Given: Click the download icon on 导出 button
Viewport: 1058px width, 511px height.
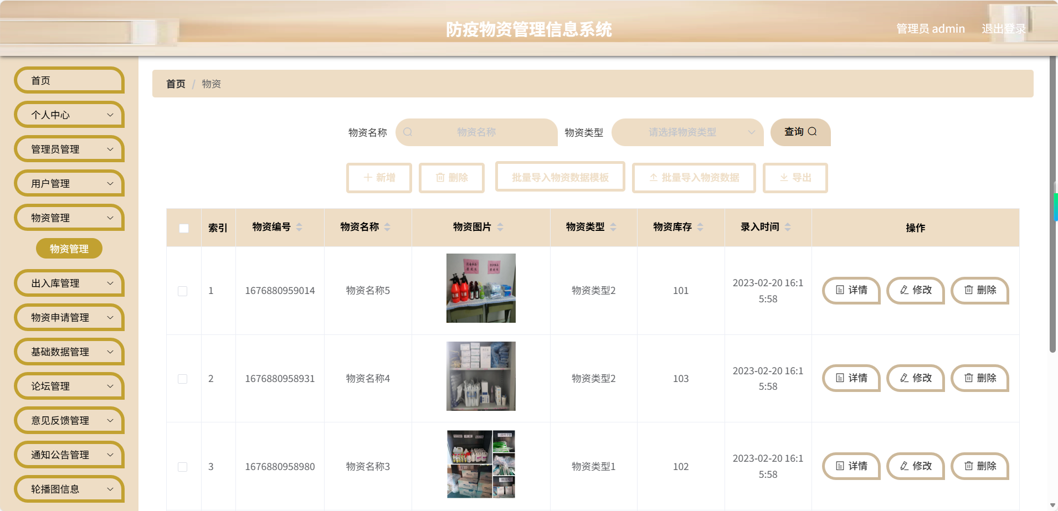Looking at the screenshot, I should (x=784, y=178).
